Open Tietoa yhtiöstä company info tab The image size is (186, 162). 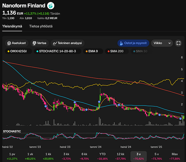point(41,26)
